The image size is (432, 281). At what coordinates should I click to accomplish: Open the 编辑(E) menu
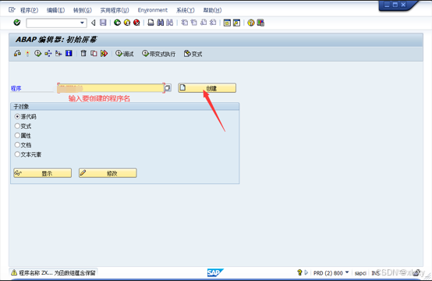tap(55, 10)
